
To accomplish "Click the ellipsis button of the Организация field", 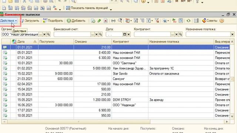I will pyautogui.click(x=40, y=34).
